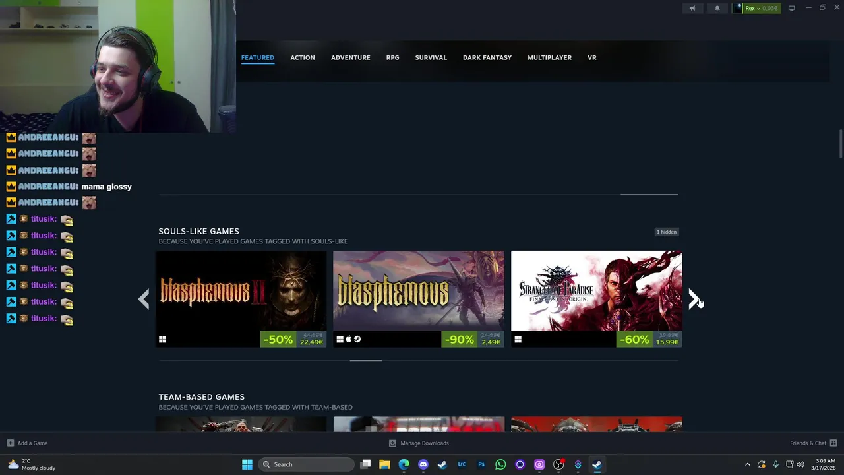Open Manage Downloads

(419, 443)
